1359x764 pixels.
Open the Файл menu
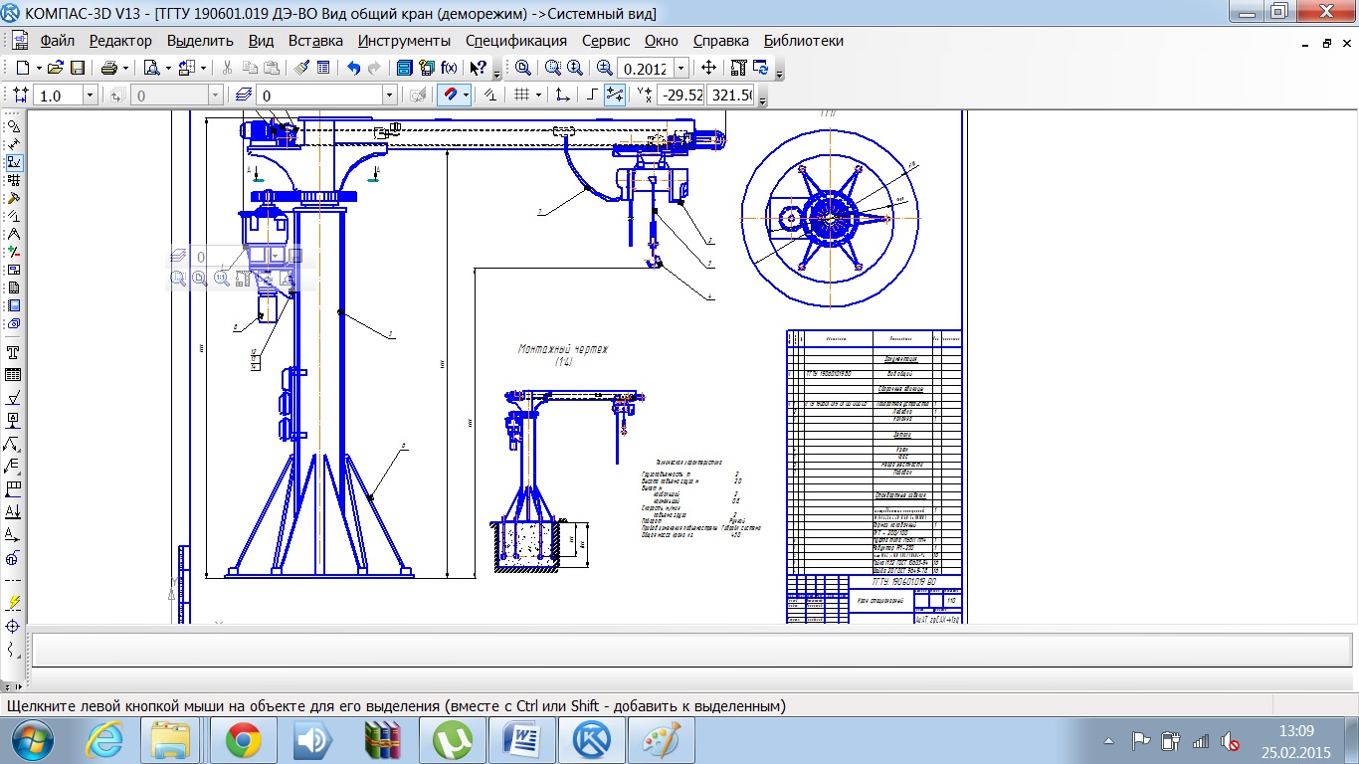58,41
